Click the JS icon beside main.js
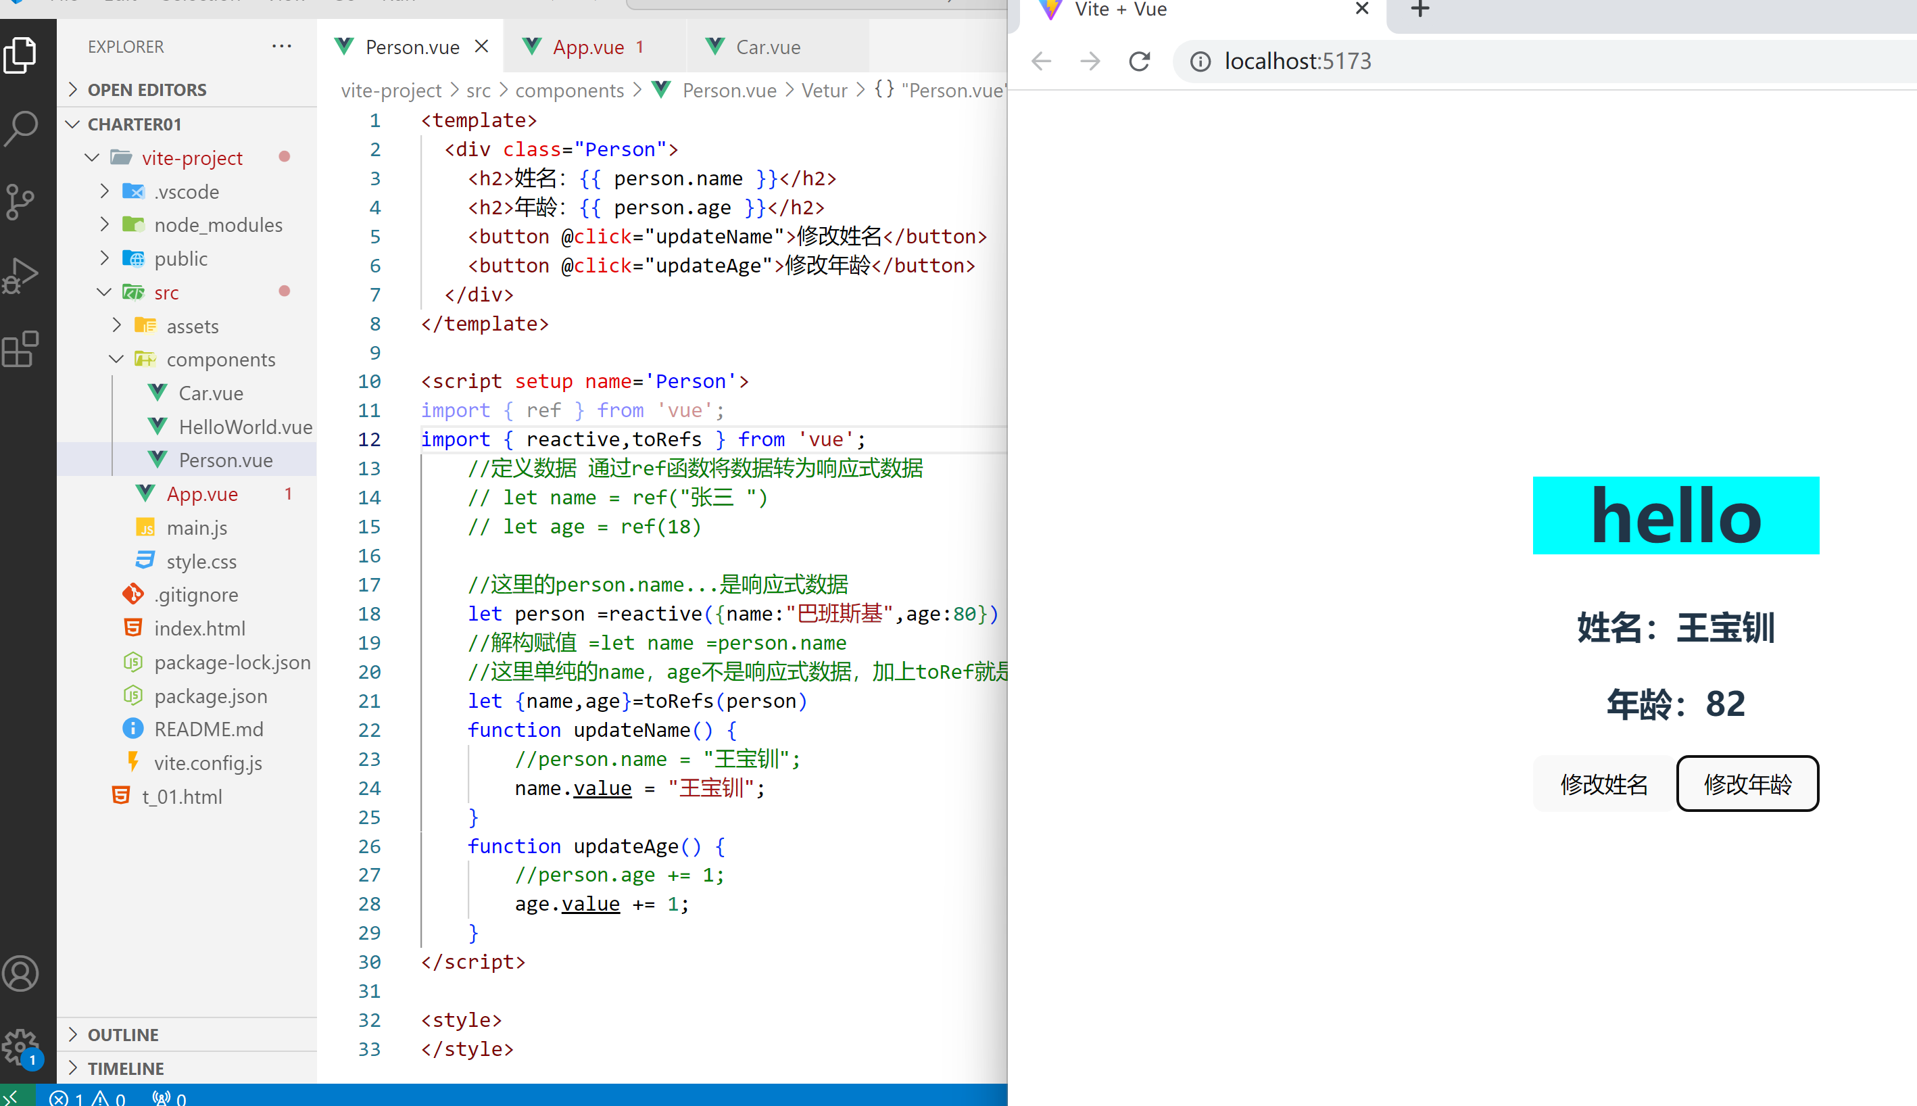The image size is (1917, 1106). point(145,527)
